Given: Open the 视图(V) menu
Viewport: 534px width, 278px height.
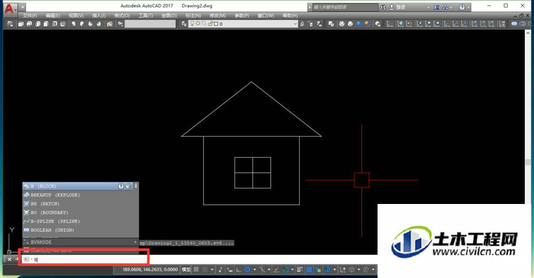Looking at the screenshot, I should (x=76, y=15).
